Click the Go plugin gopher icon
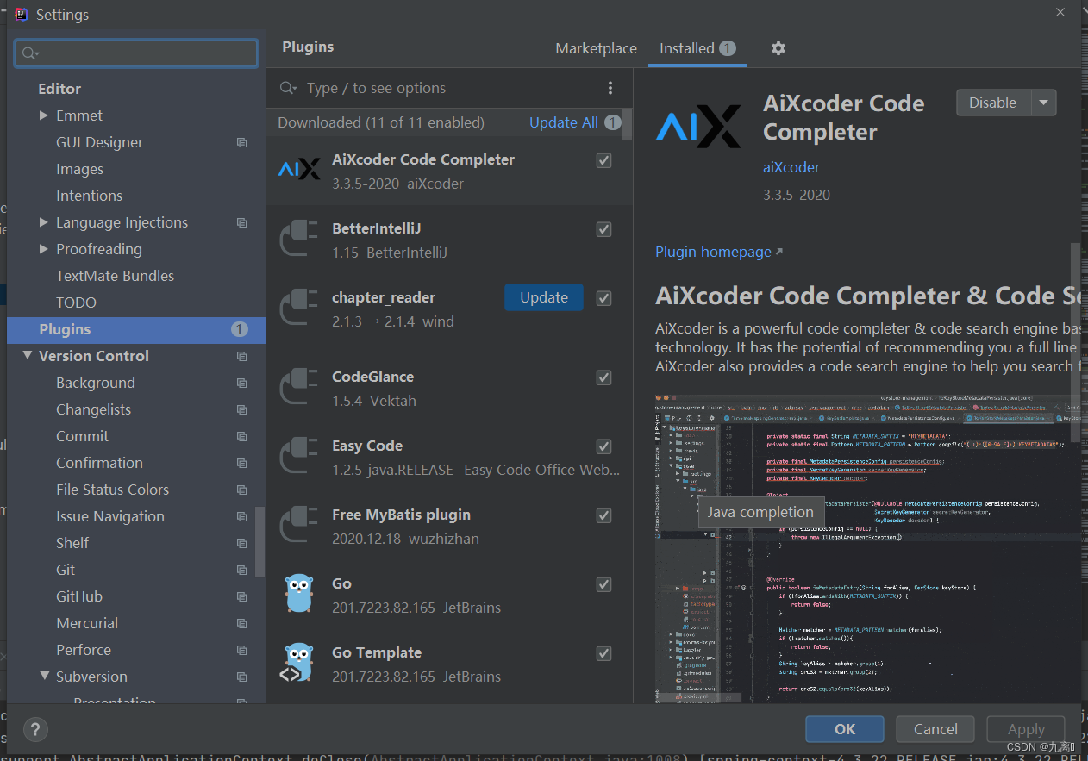 coord(299,595)
